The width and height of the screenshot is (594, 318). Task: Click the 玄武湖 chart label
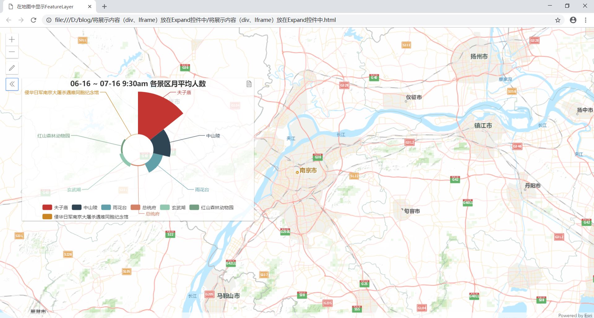74,190
